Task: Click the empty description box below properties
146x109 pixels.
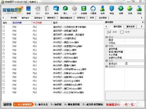Action: pos(124,96)
